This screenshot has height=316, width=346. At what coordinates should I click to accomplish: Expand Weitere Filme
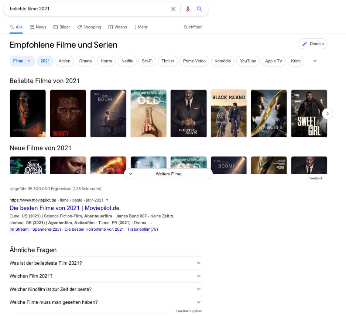[x=168, y=174]
